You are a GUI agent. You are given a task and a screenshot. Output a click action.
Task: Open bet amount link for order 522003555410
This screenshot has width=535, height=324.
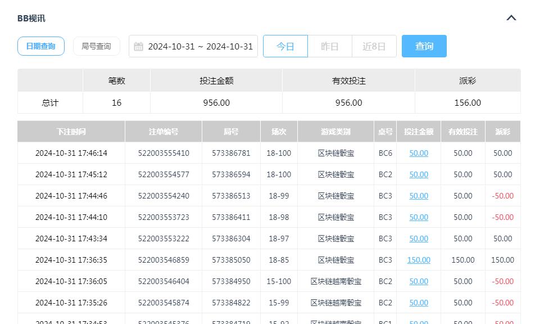point(418,153)
